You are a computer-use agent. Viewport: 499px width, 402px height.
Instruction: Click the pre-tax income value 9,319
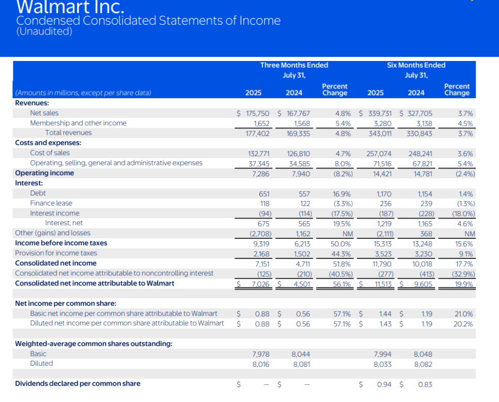click(261, 244)
